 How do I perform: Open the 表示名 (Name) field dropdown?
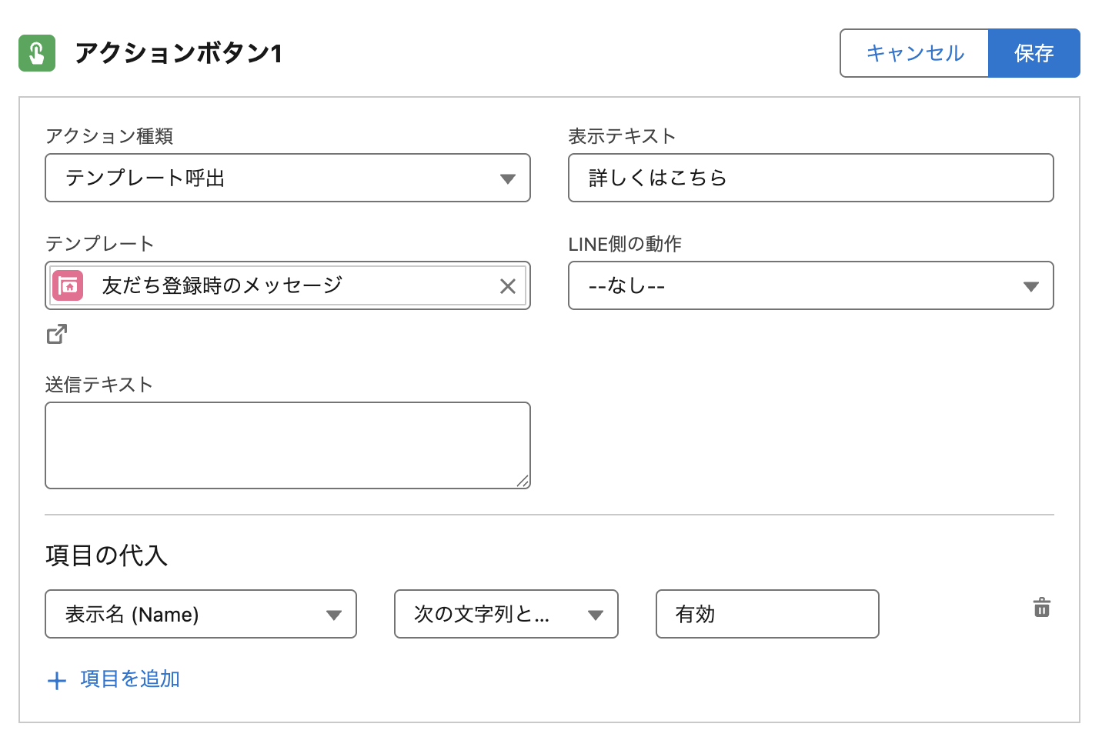tap(200, 614)
